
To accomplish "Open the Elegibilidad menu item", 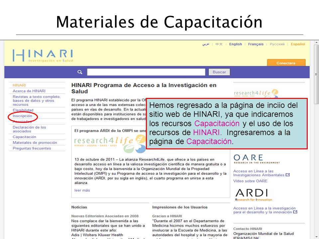I will (23, 110).
